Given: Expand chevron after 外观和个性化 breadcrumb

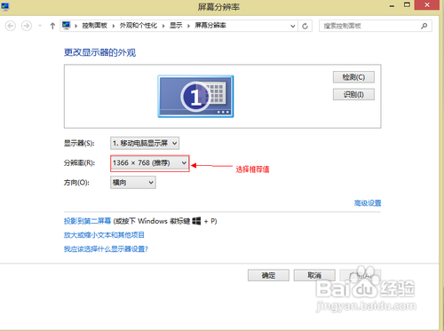Looking at the screenshot, I should [x=163, y=26].
